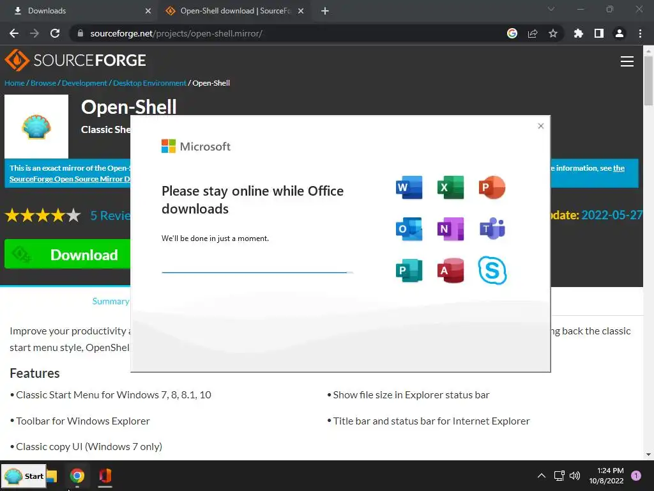Viewport: 654px width, 491px height.
Task: Reload the SourceForge page
Action: click(55, 33)
